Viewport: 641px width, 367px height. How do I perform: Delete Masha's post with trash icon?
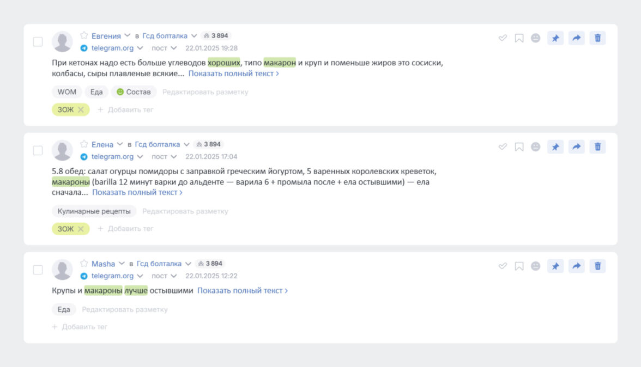click(597, 266)
